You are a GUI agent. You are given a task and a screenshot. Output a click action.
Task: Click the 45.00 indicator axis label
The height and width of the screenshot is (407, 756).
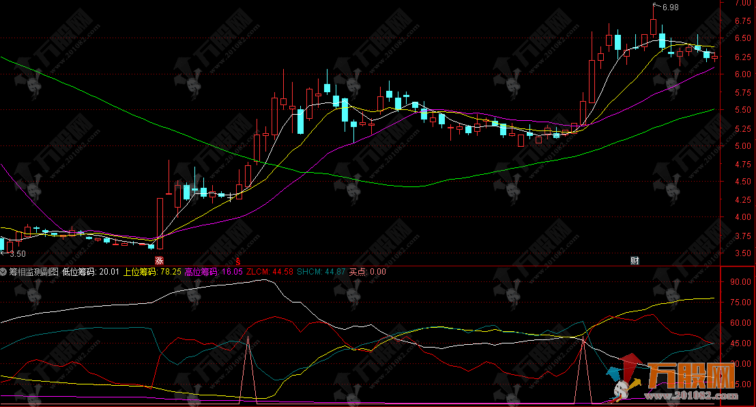coord(740,343)
